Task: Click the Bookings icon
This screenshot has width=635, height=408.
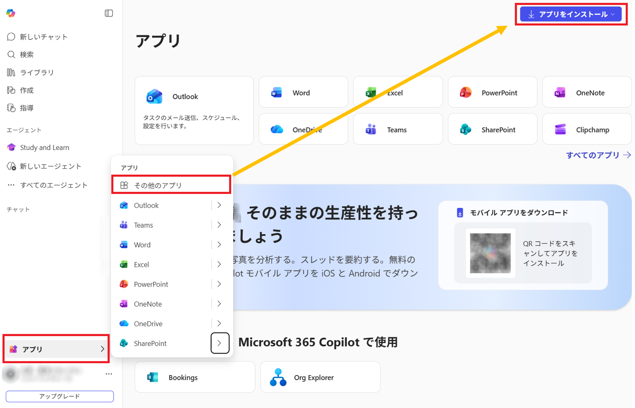Action: [153, 377]
